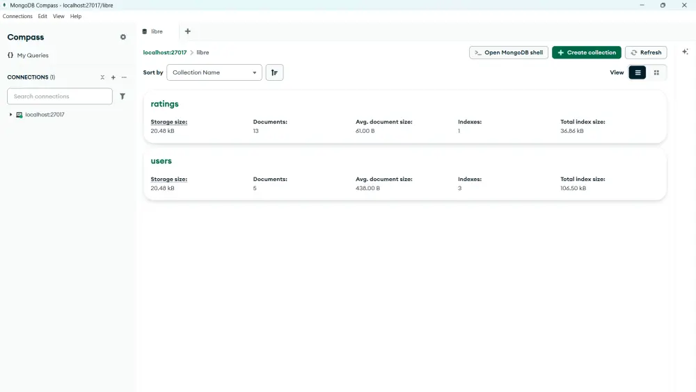
Task: Open the Help menu
Action: [76, 17]
